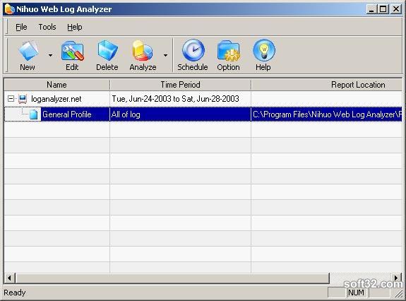Collapse the loganalyzer.net tree node

coord(11,99)
